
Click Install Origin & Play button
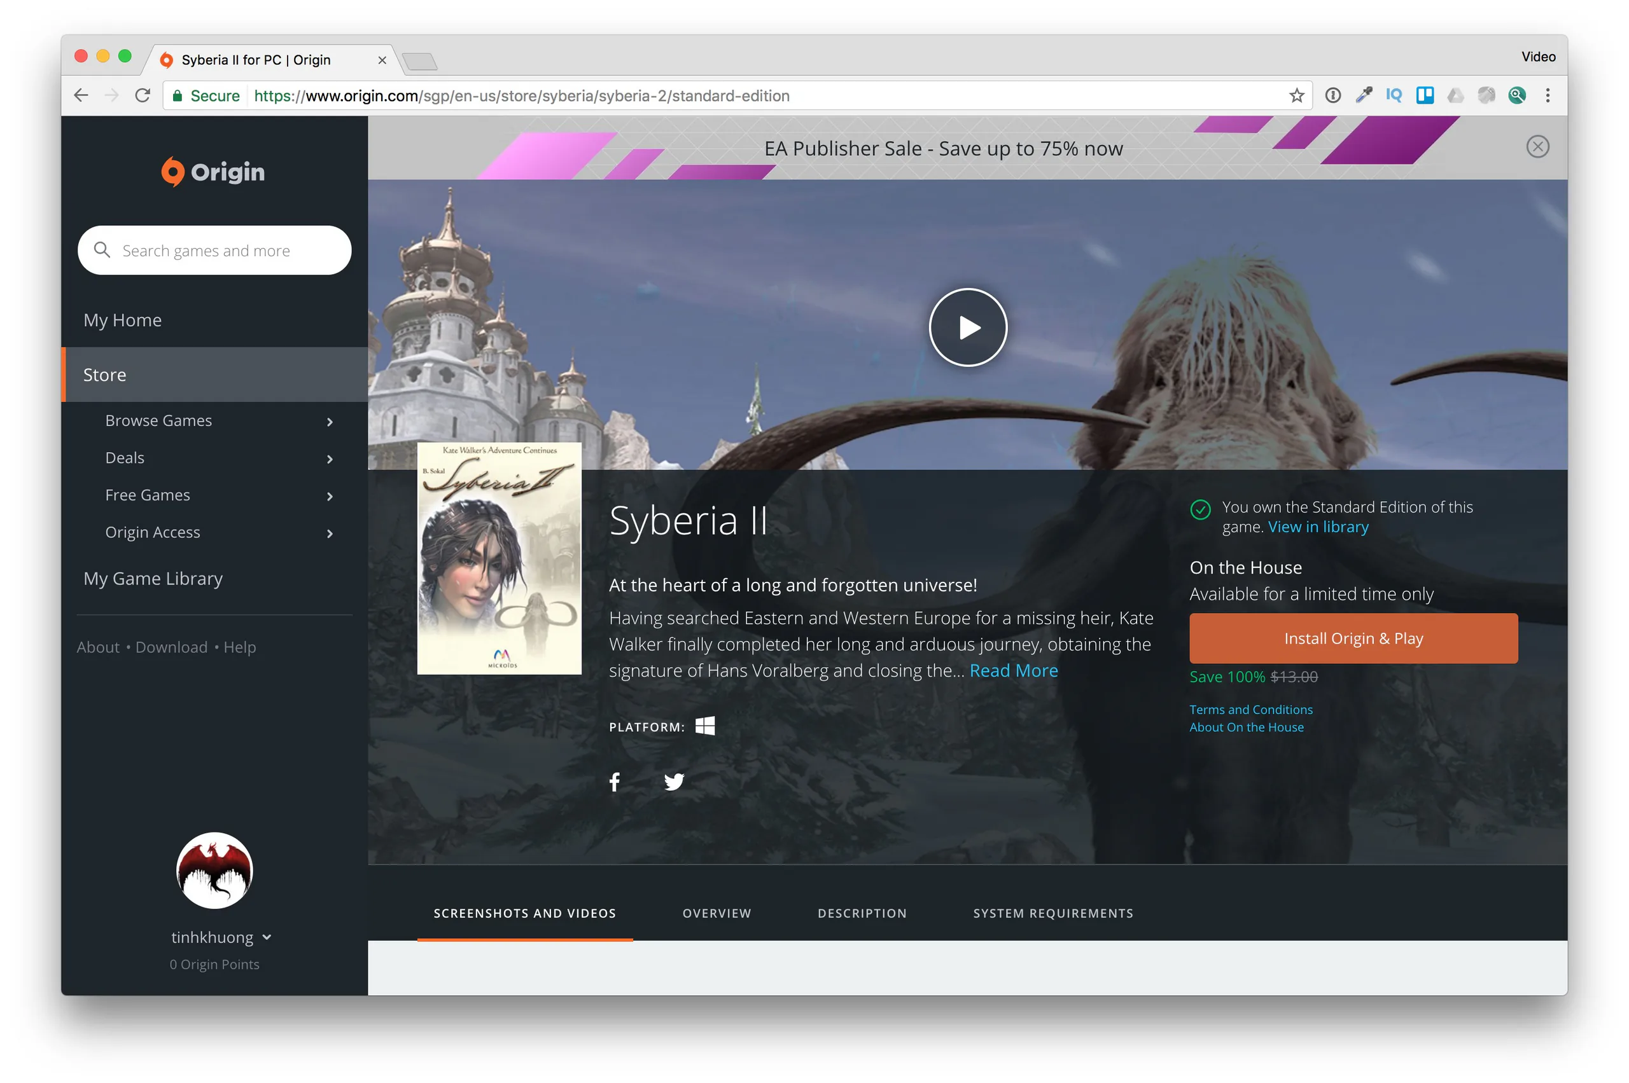pyautogui.click(x=1353, y=638)
